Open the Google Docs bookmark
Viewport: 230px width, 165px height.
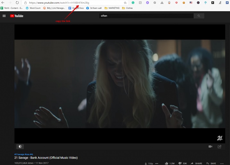pyautogui.click(x=76, y=8)
